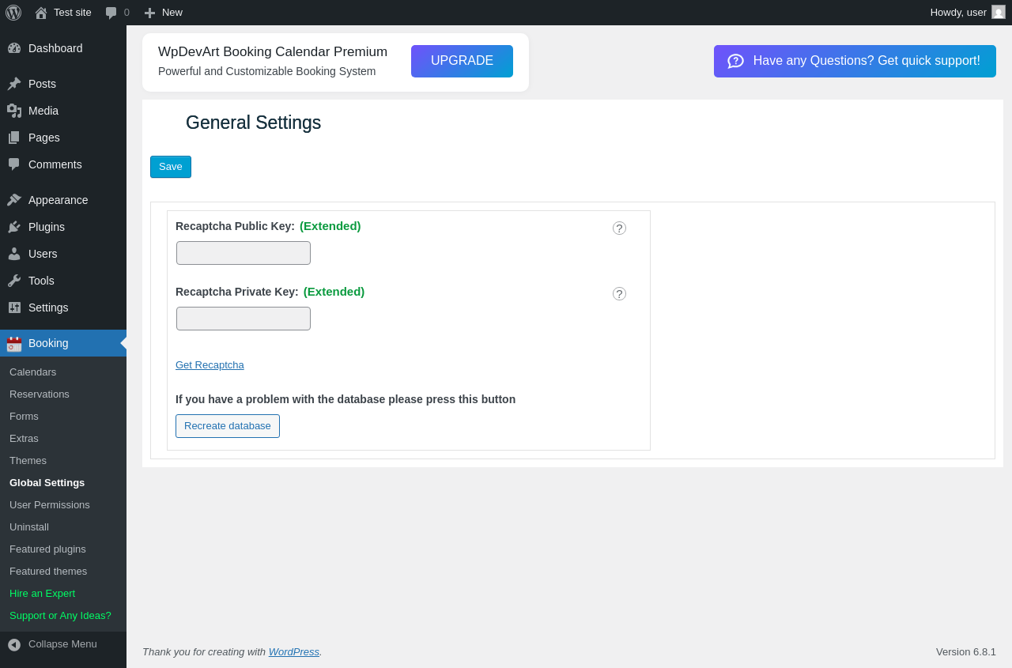Open the Howdy, user account menu
This screenshot has width=1012, height=668.
[967, 13]
